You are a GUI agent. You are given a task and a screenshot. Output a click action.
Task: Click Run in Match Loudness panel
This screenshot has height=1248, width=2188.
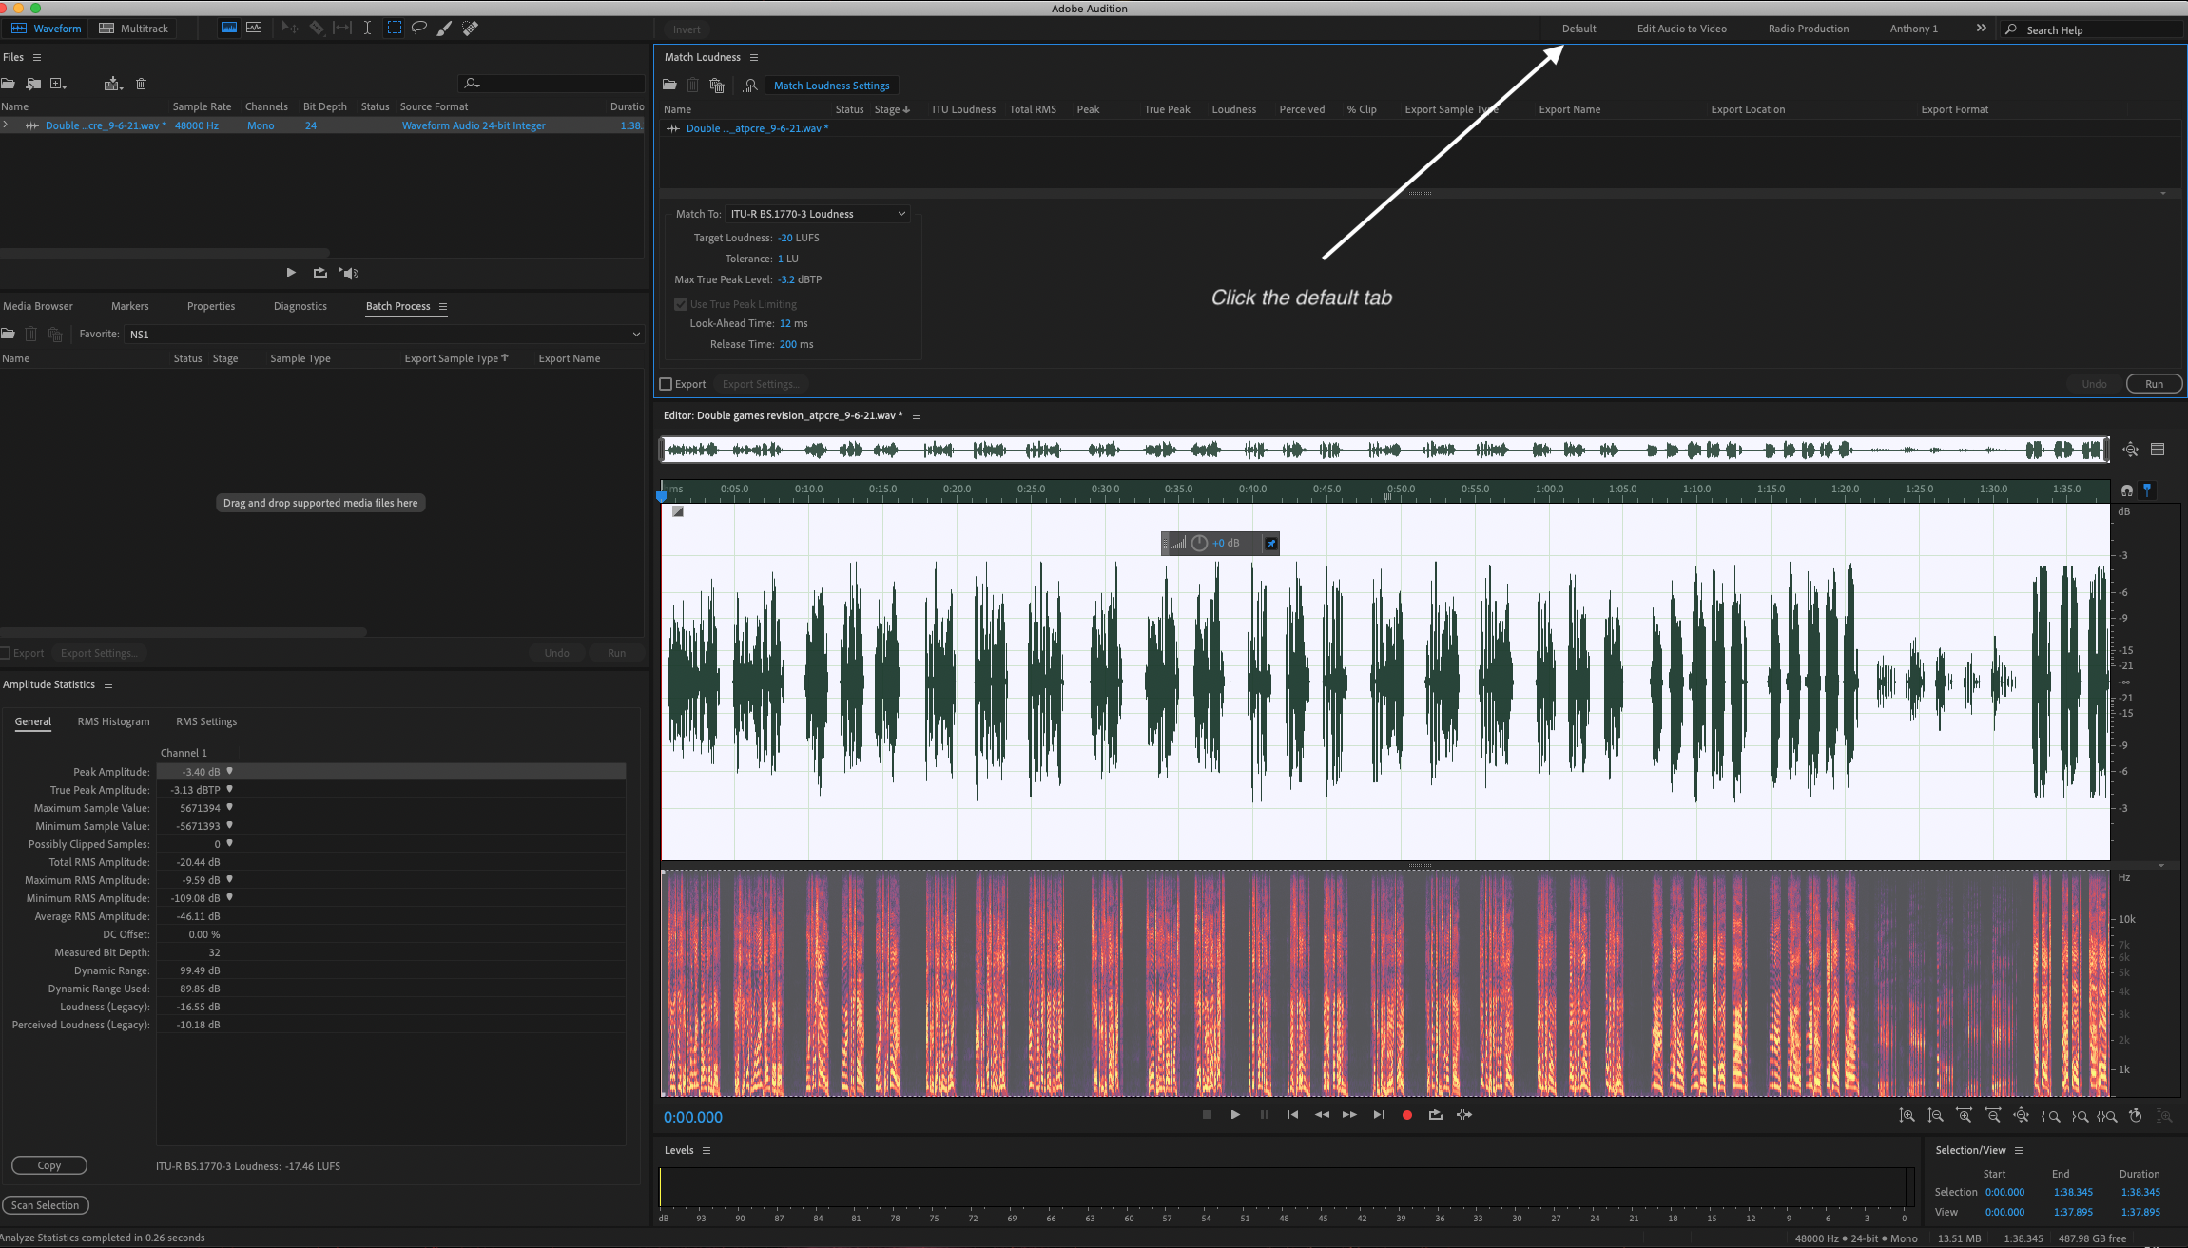[2154, 384]
